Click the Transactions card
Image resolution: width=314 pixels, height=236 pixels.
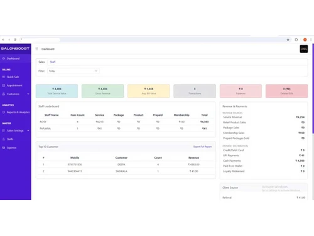pos(195,91)
